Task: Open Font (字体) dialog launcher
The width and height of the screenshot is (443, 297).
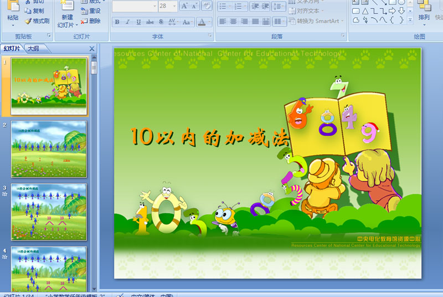Action: point(210,35)
